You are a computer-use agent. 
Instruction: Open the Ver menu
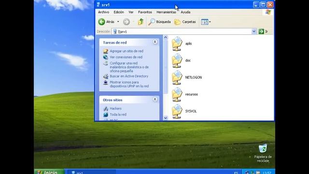(x=131, y=12)
